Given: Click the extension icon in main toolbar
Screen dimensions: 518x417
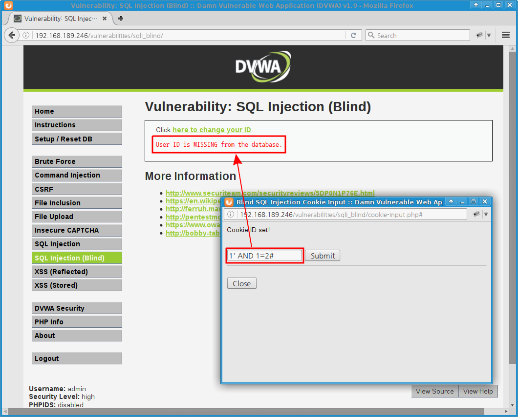Looking at the screenshot, I should point(479,35).
